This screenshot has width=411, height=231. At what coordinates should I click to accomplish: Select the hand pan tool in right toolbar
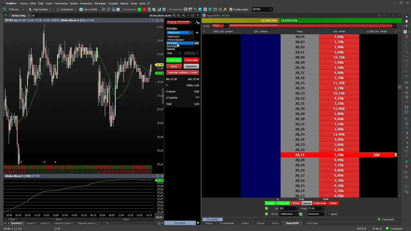tap(407, 21)
